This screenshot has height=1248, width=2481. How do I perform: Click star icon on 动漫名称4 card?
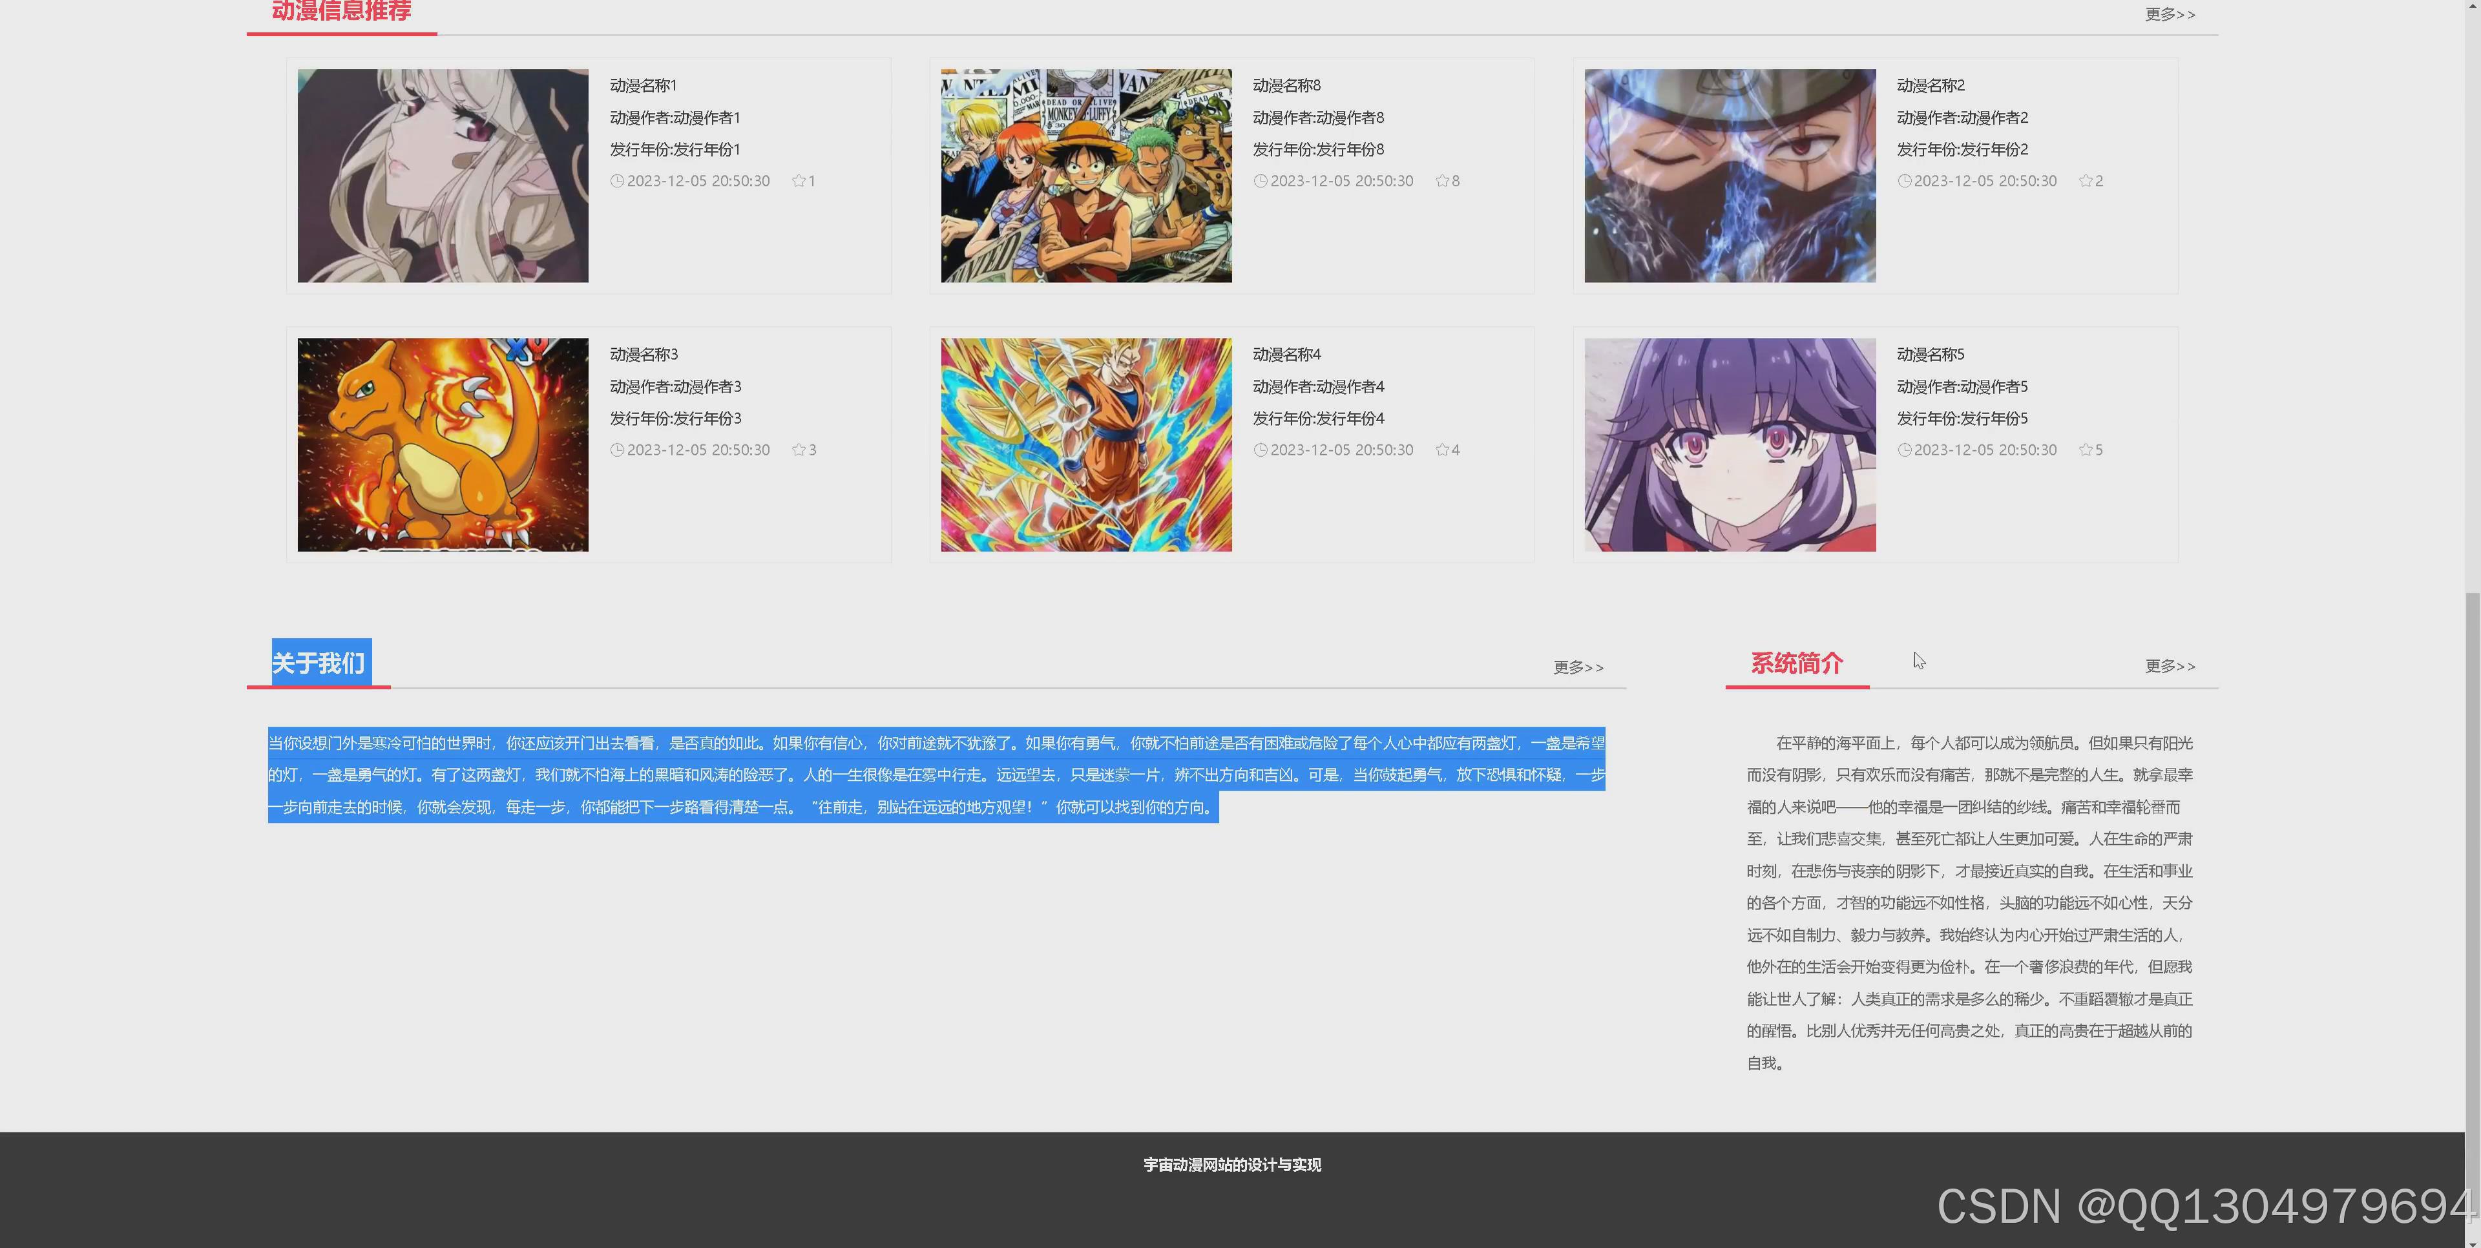click(x=1442, y=450)
